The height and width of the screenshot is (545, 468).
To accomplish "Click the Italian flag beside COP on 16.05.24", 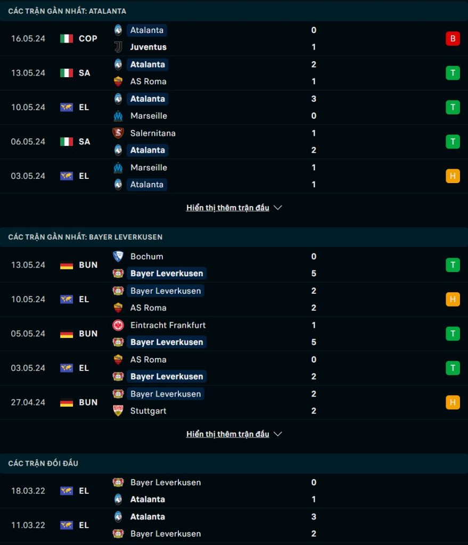I will tap(67, 38).
